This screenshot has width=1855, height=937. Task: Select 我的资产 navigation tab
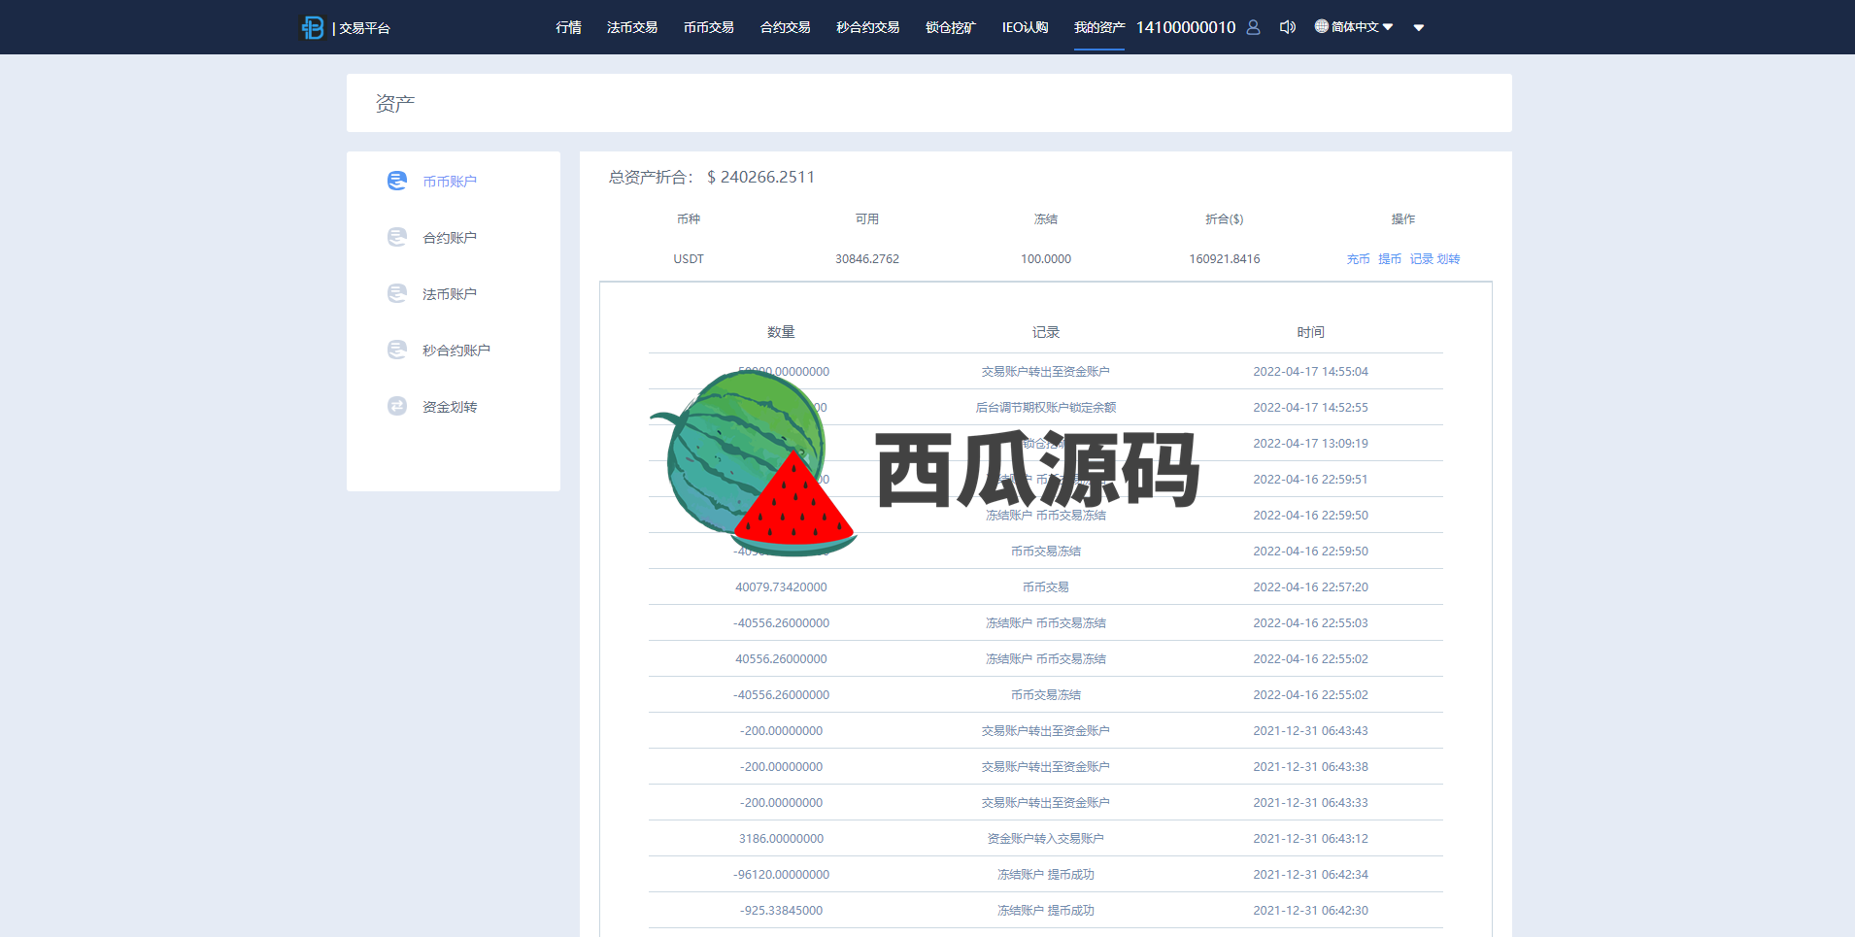[x=1099, y=27]
